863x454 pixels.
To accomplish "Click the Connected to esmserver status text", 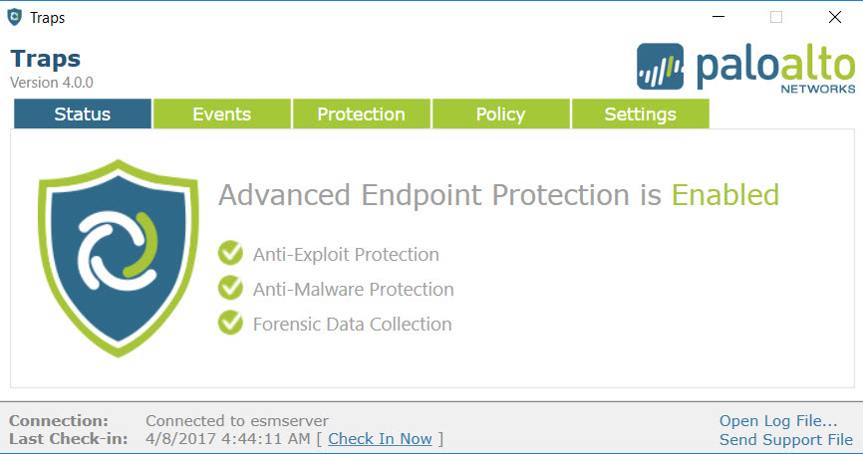I will tap(236, 421).
